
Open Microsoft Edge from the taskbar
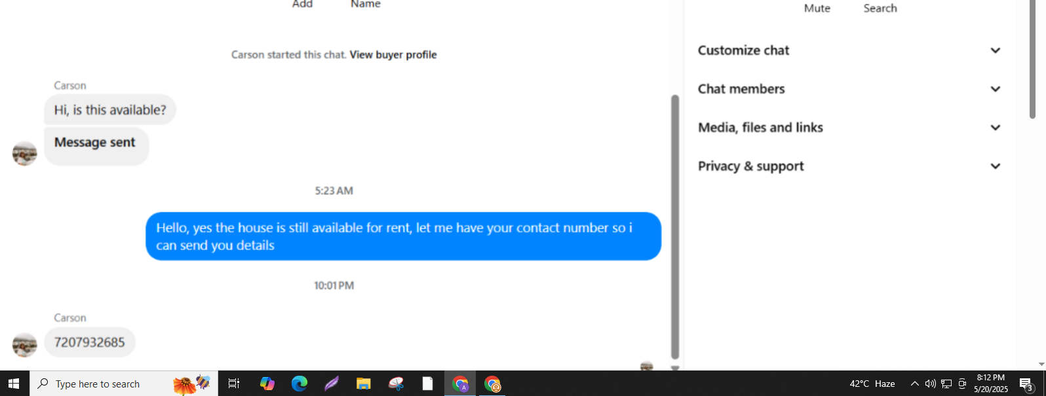(300, 384)
